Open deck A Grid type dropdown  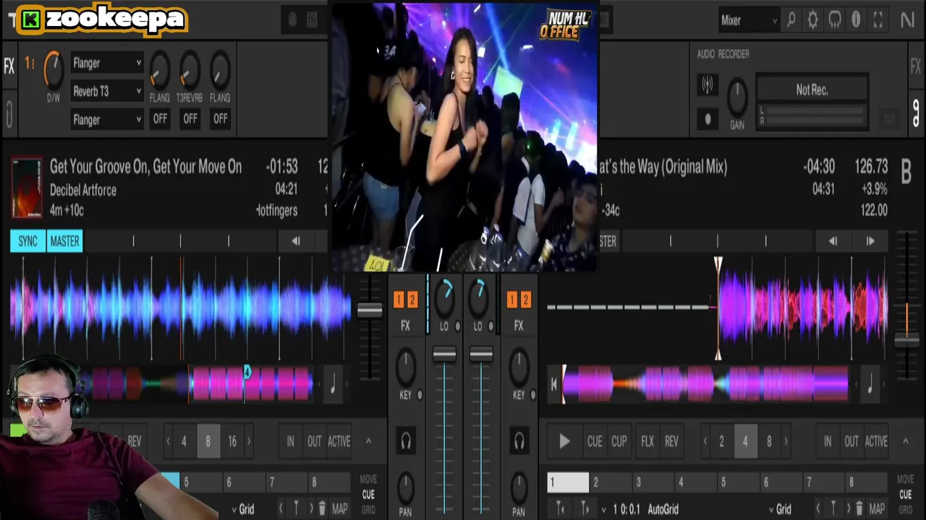(x=242, y=509)
